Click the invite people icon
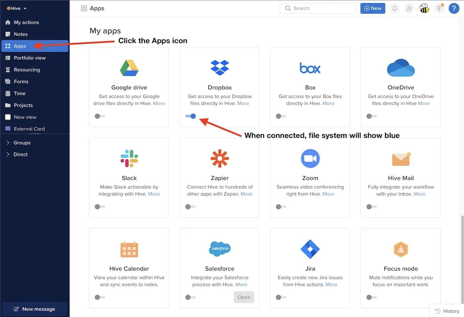The image size is (464, 317). coord(409,8)
